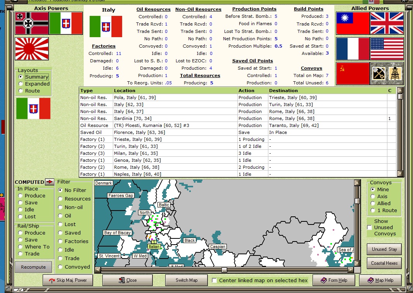Image resolution: width=413 pixels, height=293 pixels.
Task: Click the Italy flag below Layouts panel
Action: pos(33,108)
